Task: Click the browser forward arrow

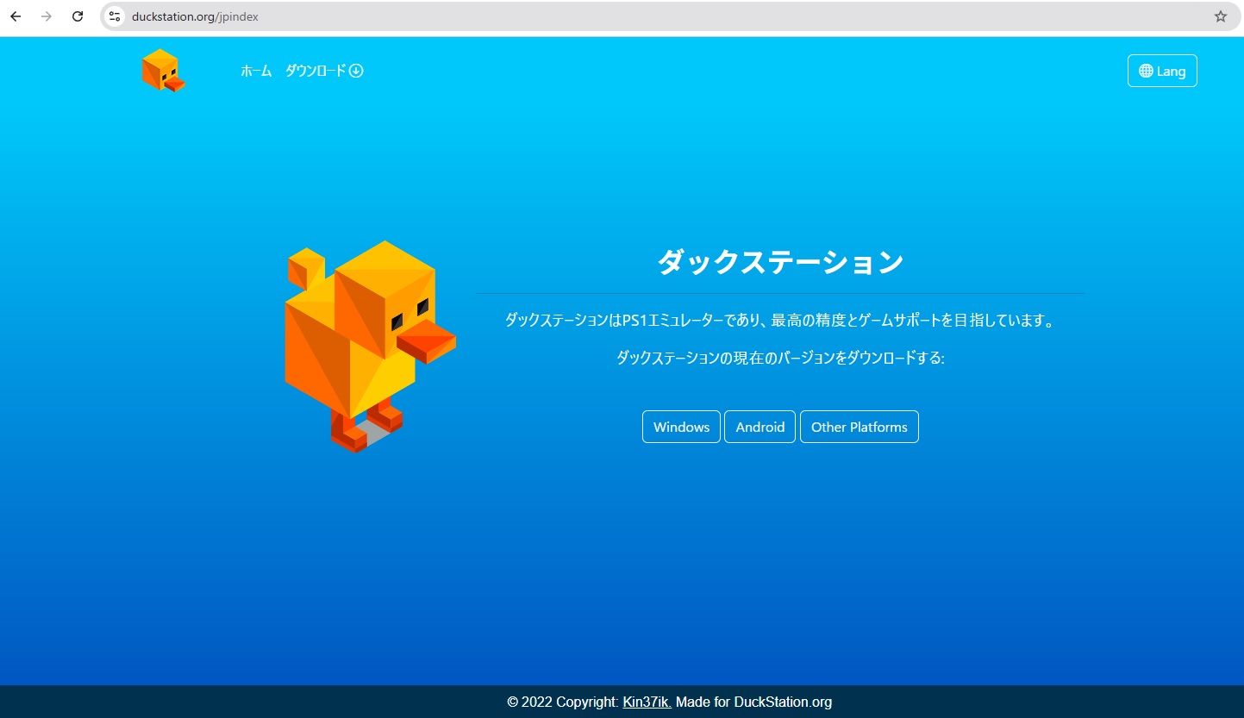Action: pyautogui.click(x=47, y=16)
